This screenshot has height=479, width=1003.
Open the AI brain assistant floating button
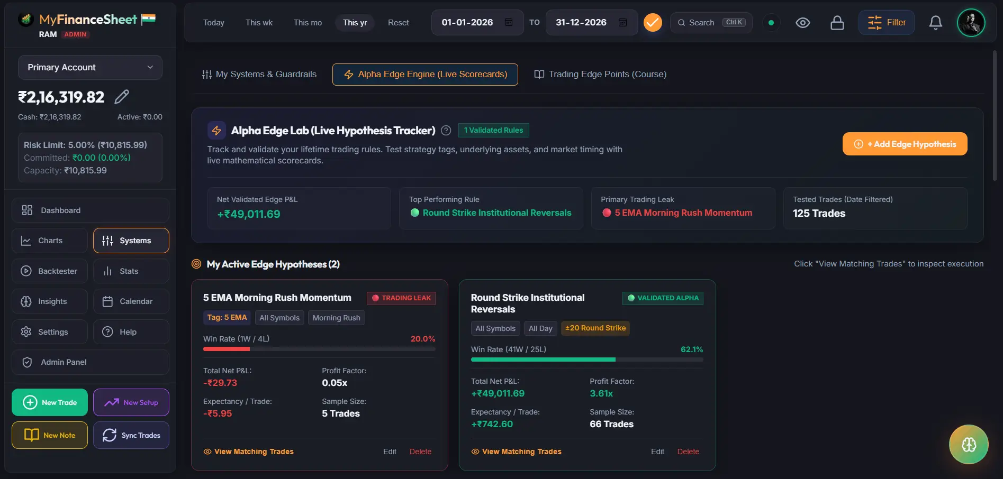click(x=969, y=445)
